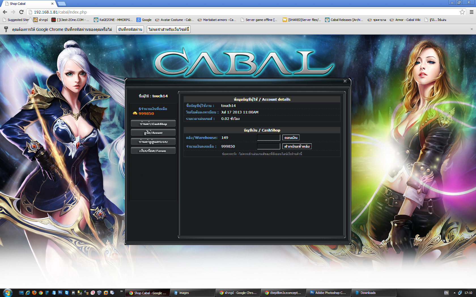The height and width of the screenshot is (297, 476).
Task: Open the EN language indicator
Action: point(446,293)
